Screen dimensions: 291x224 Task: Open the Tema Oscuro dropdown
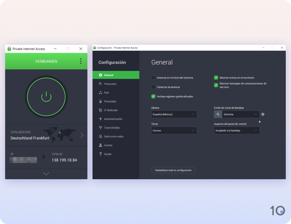[174, 130]
